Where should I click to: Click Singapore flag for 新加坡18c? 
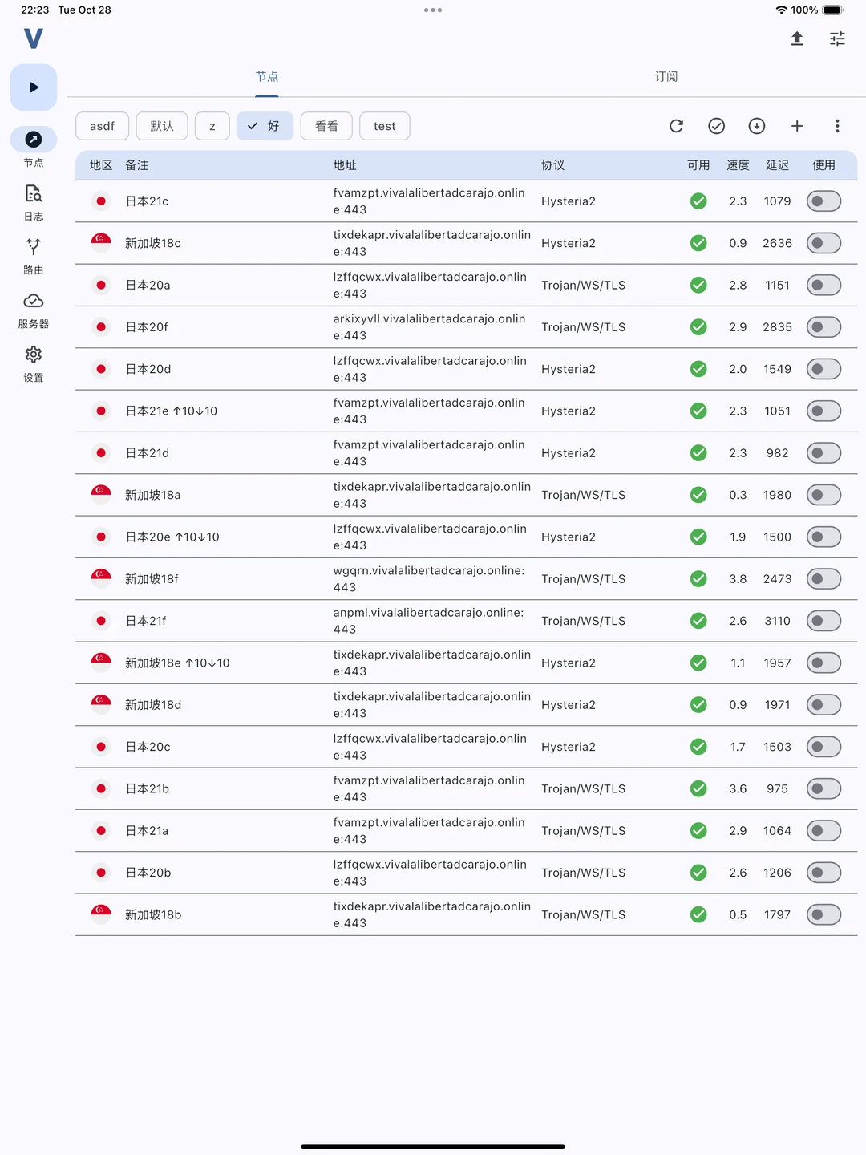pyautogui.click(x=101, y=243)
